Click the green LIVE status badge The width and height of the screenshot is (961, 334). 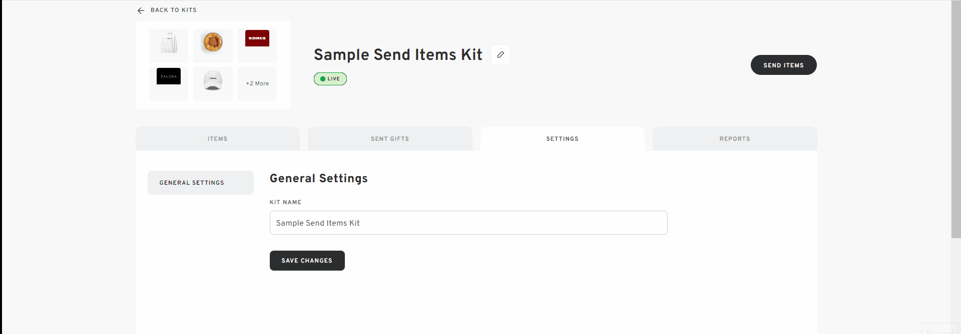pyautogui.click(x=330, y=79)
